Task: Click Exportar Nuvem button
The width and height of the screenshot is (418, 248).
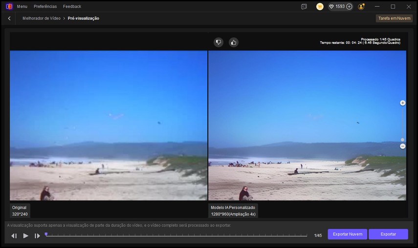Action: 348,234
